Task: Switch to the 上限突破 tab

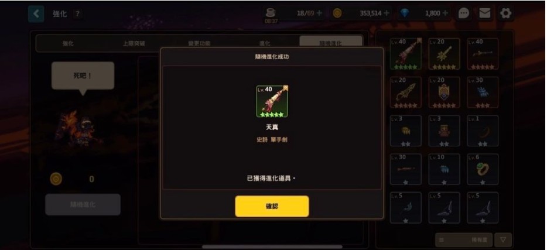Action: tap(134, 43)
